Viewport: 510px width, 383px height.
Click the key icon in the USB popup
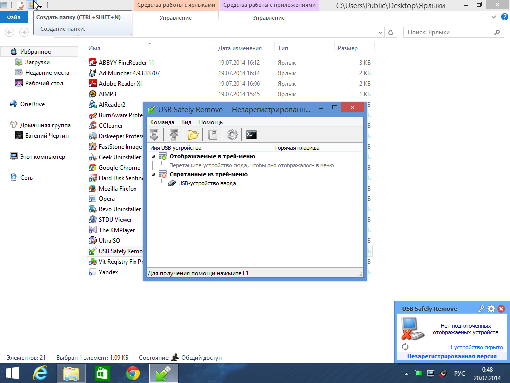[x=481, y=309]
